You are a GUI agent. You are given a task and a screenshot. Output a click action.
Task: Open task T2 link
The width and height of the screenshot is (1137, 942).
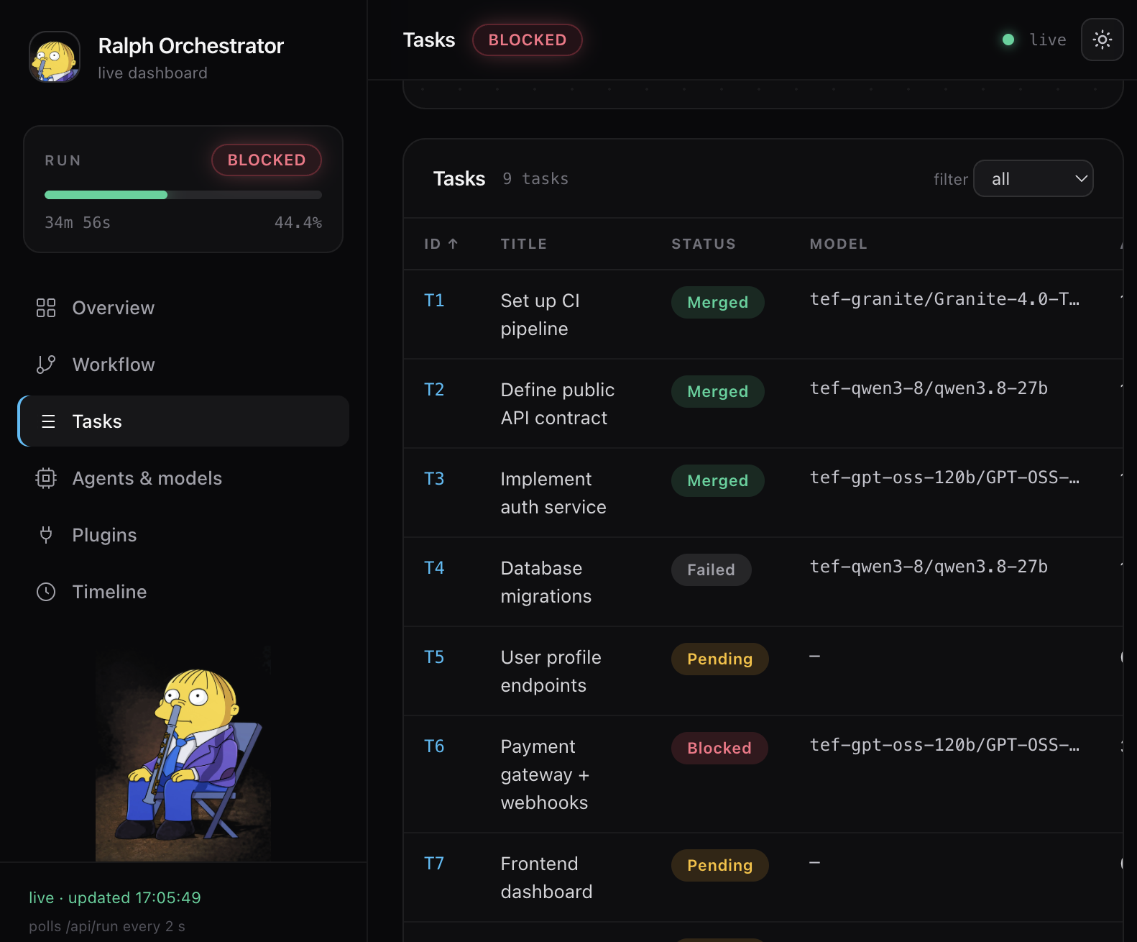pos(434,390)
